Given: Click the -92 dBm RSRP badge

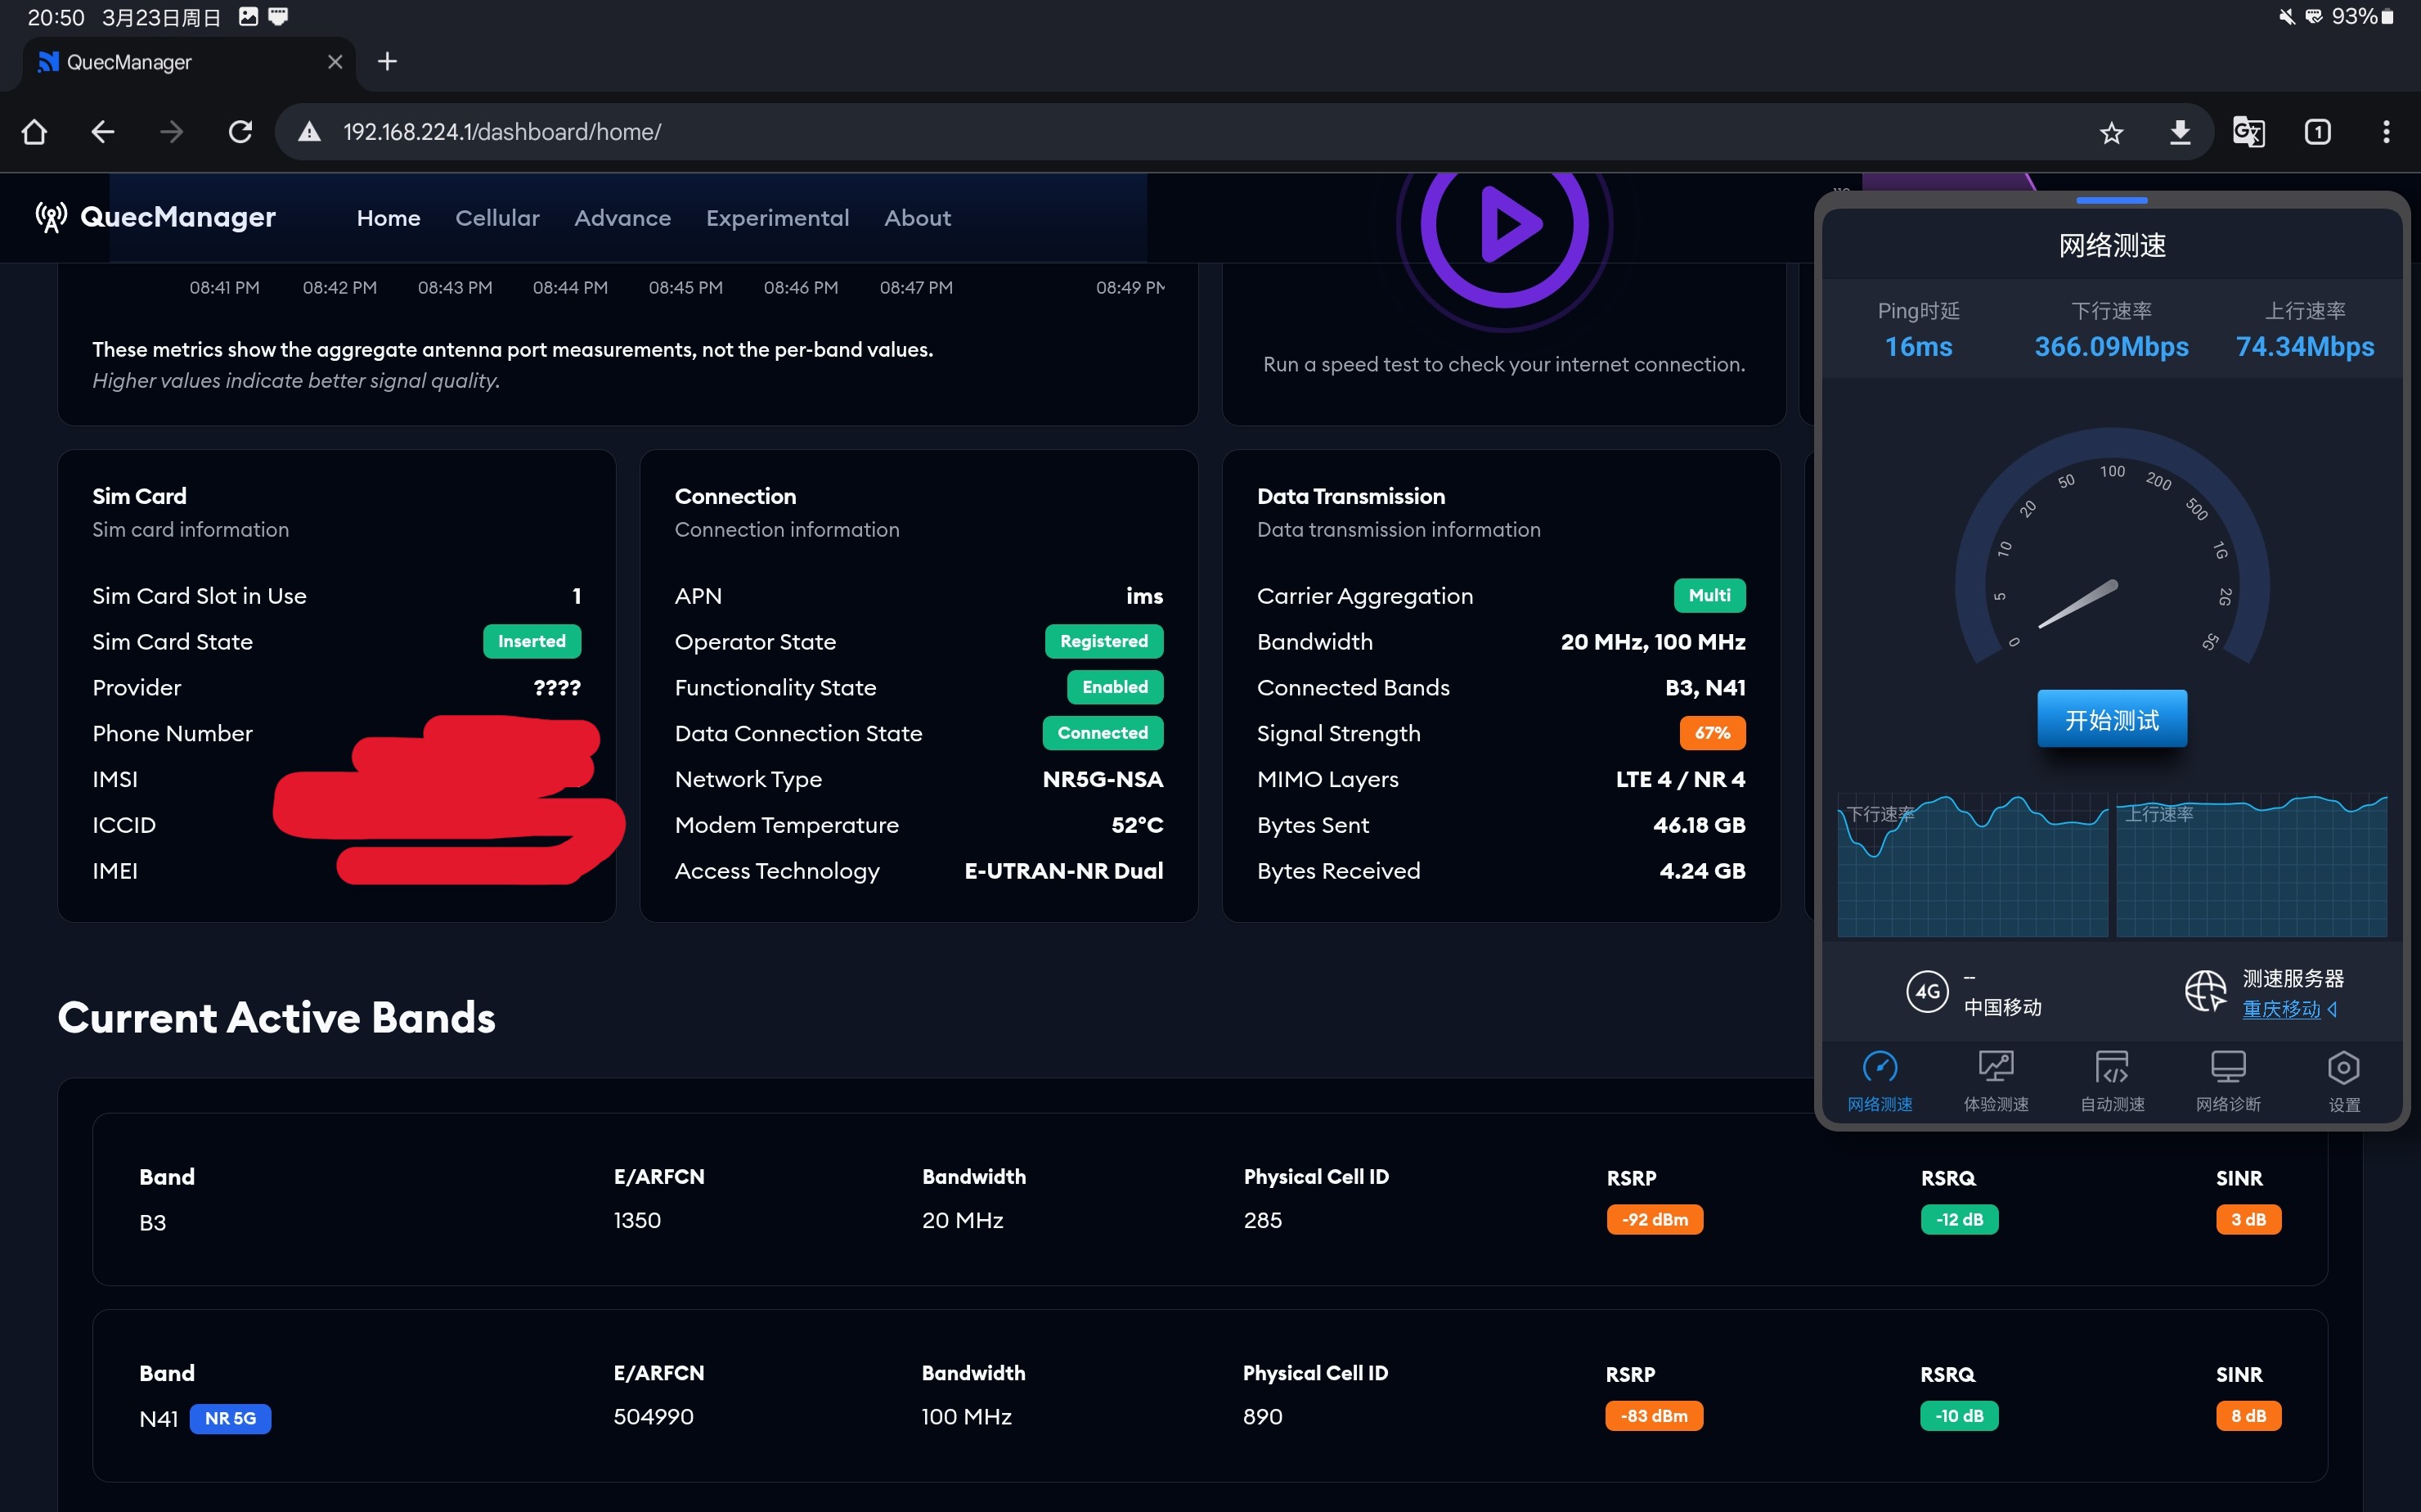Looking at the screenshot, I should 1655,1220.
